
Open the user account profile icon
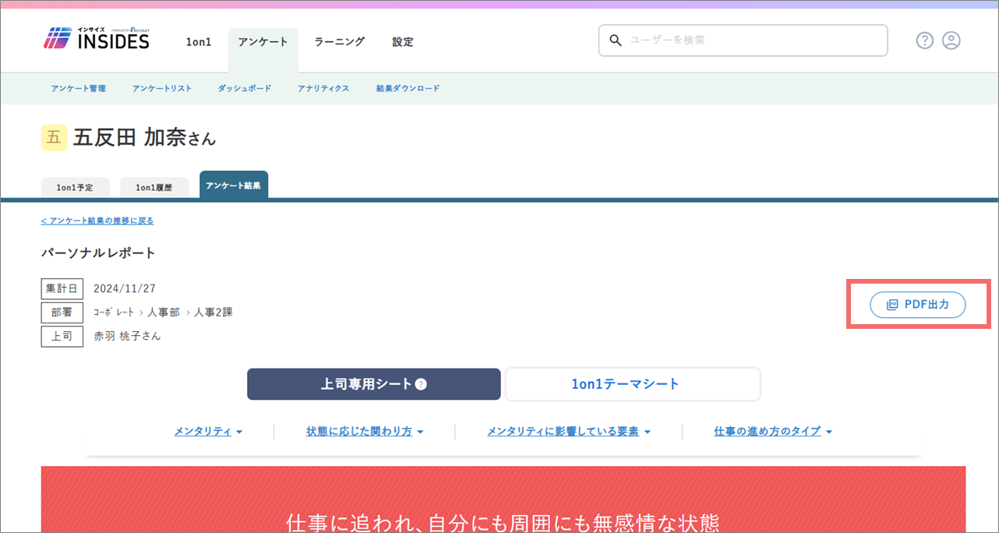coord(951,41)
